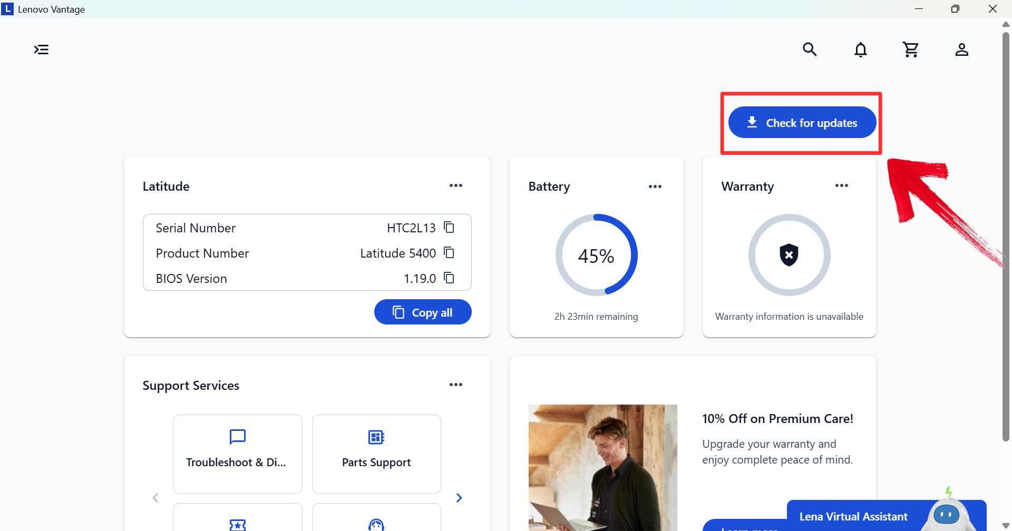1012x531 pixels.
Task: Open the user account profile icon
Action: coord(961,50)
